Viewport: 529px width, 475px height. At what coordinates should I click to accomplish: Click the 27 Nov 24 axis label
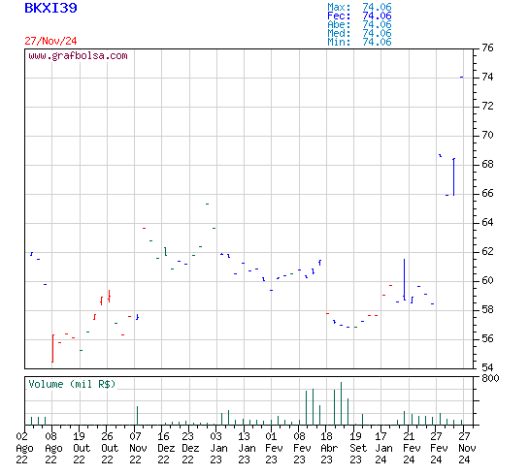[467, 448]
